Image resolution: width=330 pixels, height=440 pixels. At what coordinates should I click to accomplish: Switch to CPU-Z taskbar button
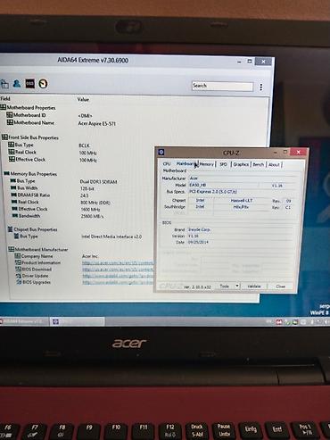(78, 321)
